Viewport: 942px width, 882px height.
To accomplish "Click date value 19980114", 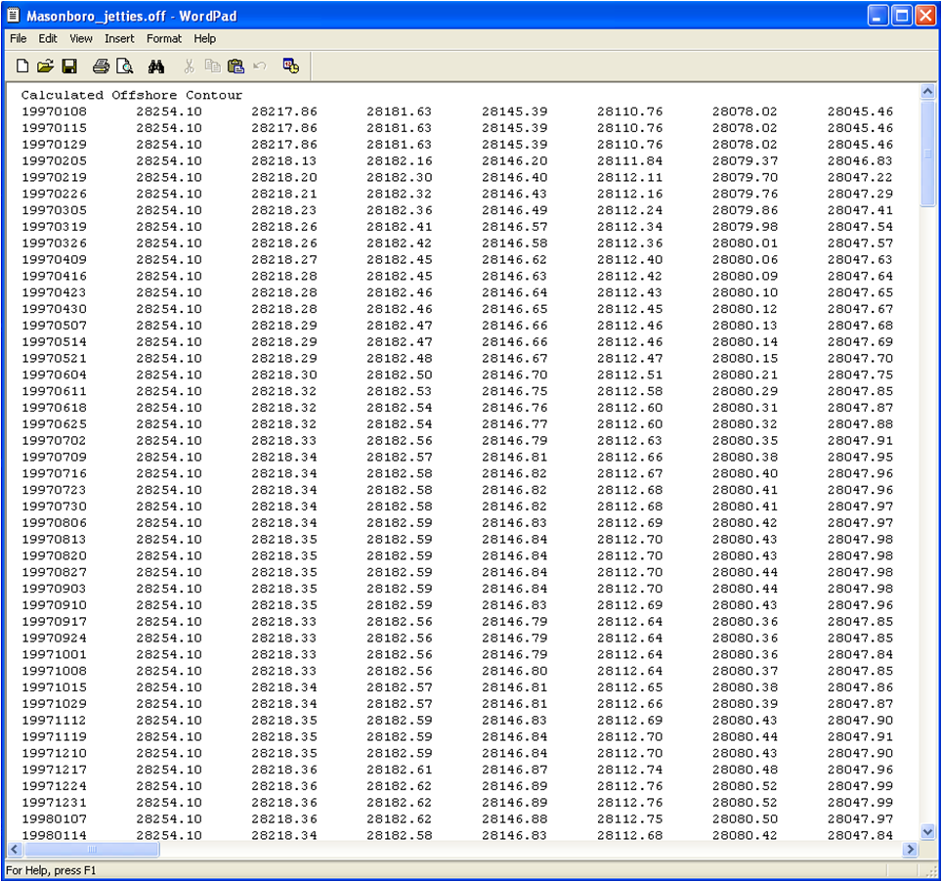I will point(54,835).
